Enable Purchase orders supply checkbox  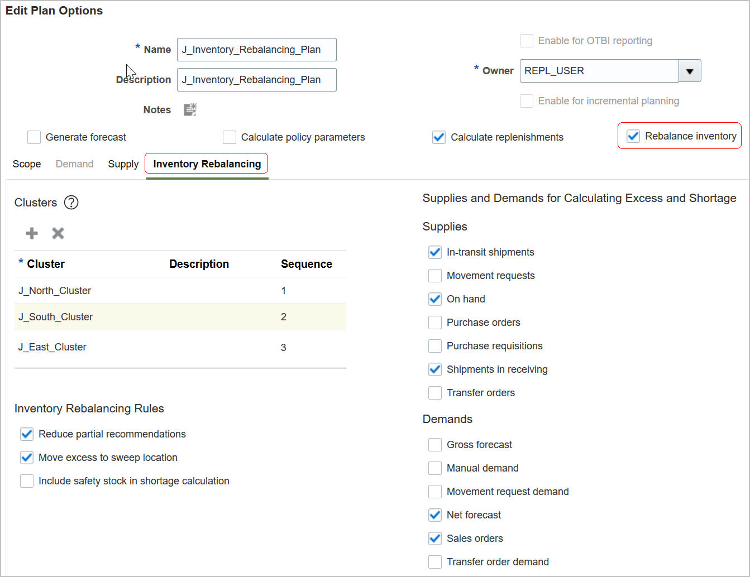435,323
